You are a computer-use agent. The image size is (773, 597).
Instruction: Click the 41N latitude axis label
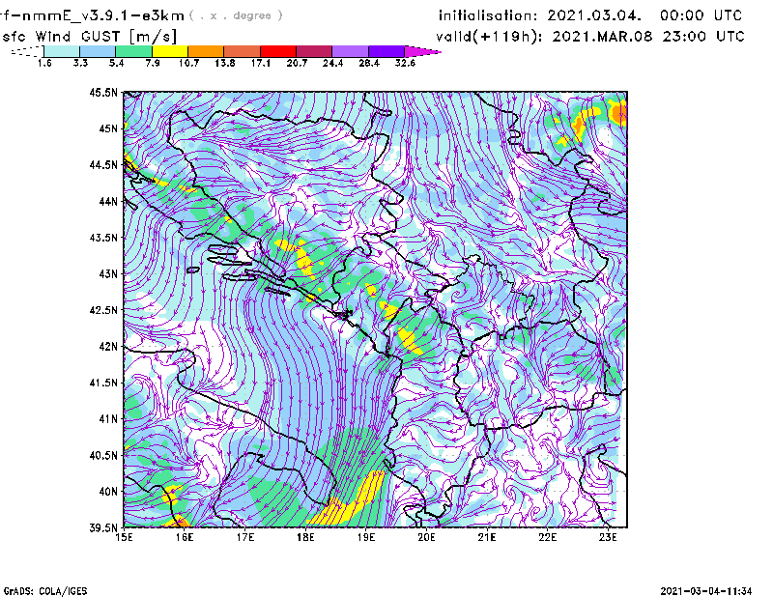coord(108,419)
